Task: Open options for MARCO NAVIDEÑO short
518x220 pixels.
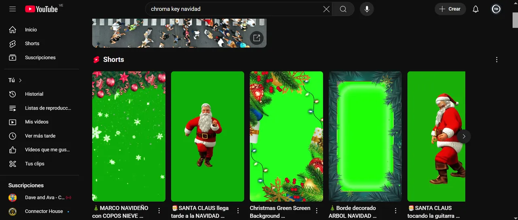Action: pyautogui.click(x=159, y=211)
